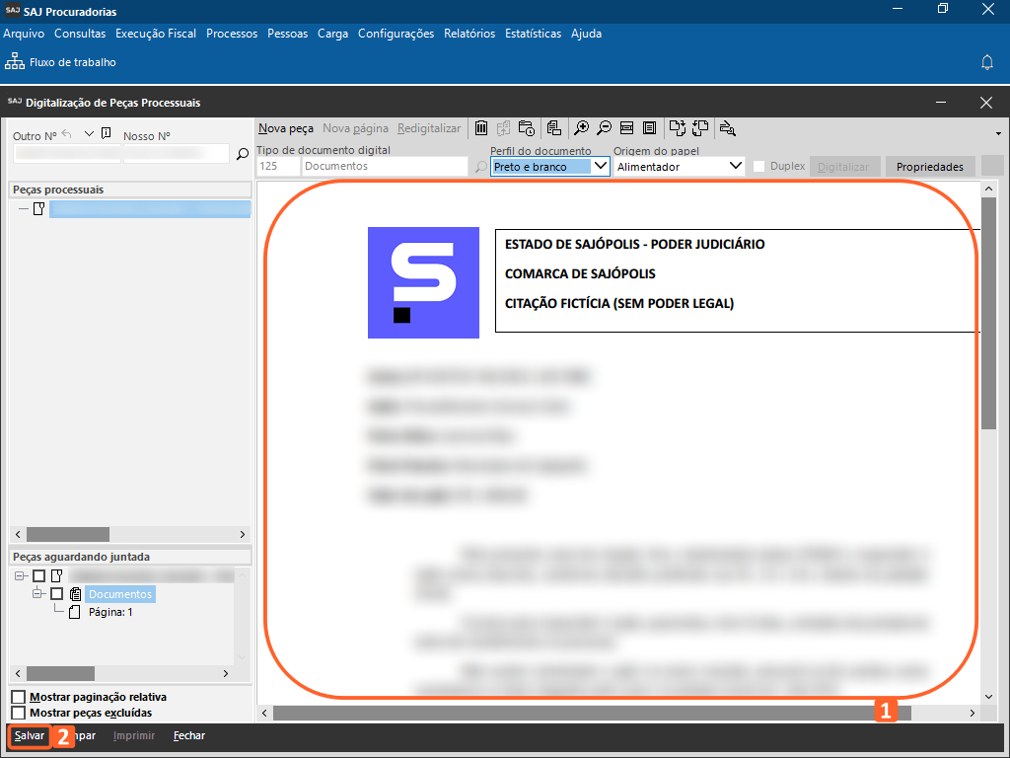Open the Relatórios menu

tap(469, 34)
